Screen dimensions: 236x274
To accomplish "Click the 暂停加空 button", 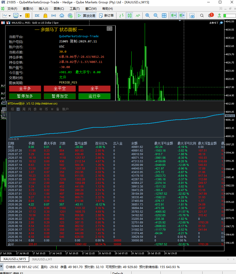I will pyautogui.click(x=60, y=96).
